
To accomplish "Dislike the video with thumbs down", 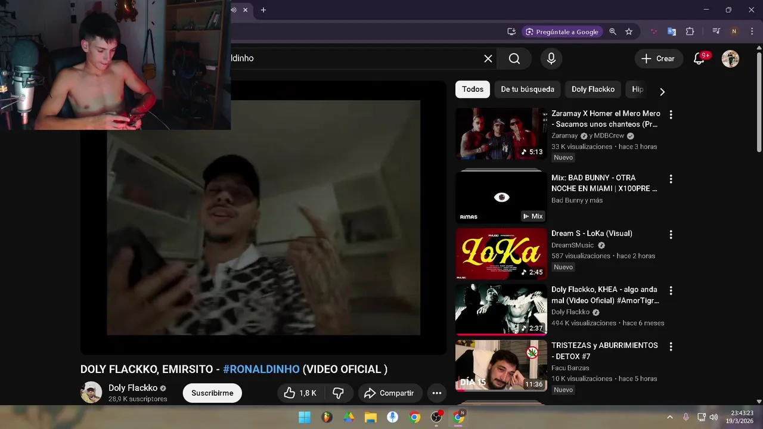I will 338,393.
